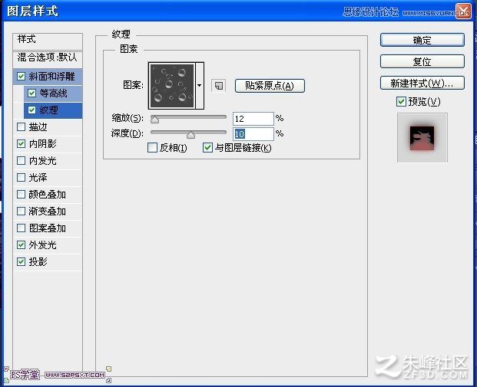Click the new preset from pattern icon
This screenshot has height=387, width=477.
(219, 86)
